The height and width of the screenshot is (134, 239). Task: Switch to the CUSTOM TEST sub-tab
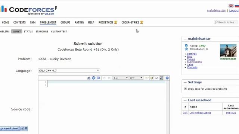pos(59,31)
